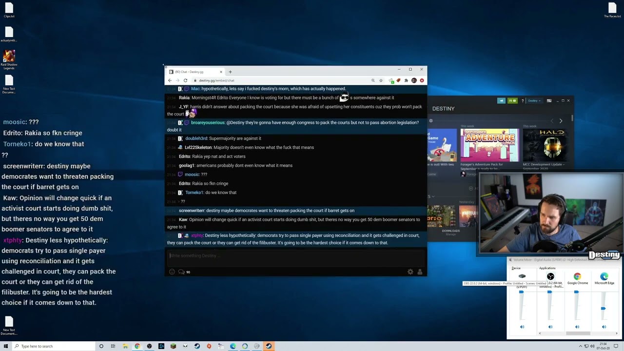Open Google Chrome from the taskbar
The width and height of the screenshot is (624, 351).
tap(137, 346)
